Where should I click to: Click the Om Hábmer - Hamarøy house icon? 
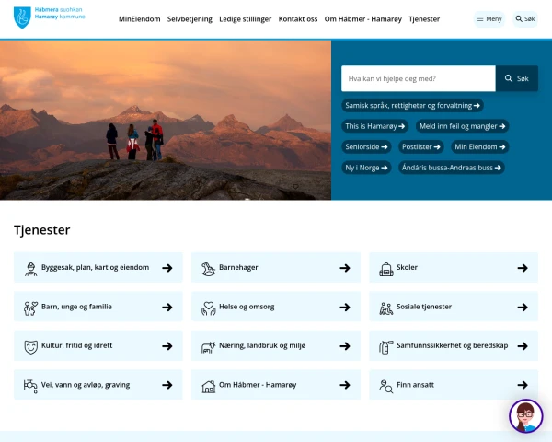coord(209,385)
